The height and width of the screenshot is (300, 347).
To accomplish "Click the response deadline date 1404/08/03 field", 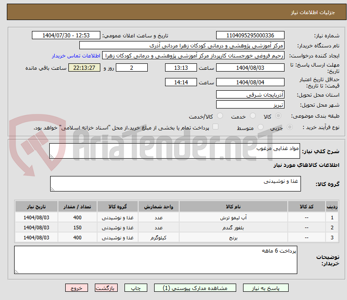I will (x=250, y=67).
